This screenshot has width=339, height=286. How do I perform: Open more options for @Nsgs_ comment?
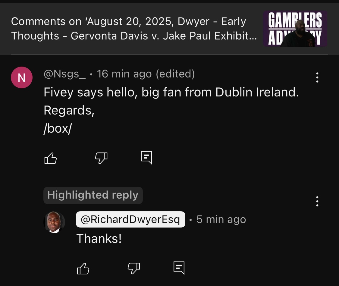click(317, 77)
